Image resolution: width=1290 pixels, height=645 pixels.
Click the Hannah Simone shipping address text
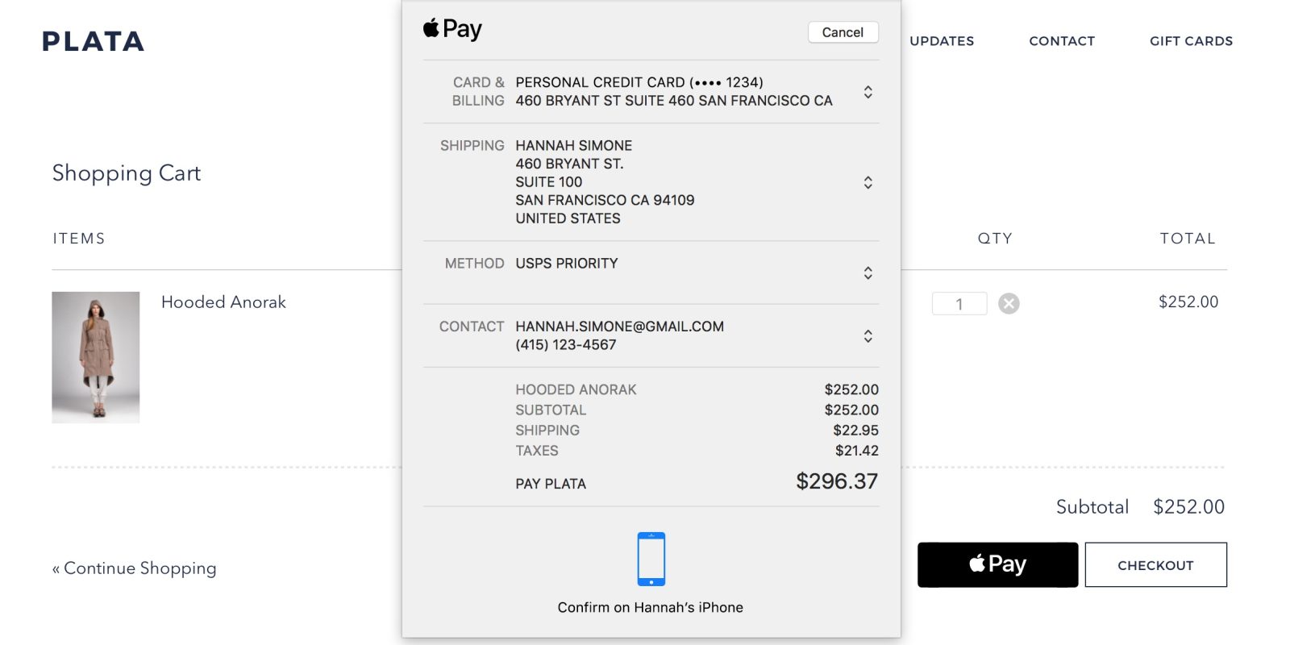point(605,182)
